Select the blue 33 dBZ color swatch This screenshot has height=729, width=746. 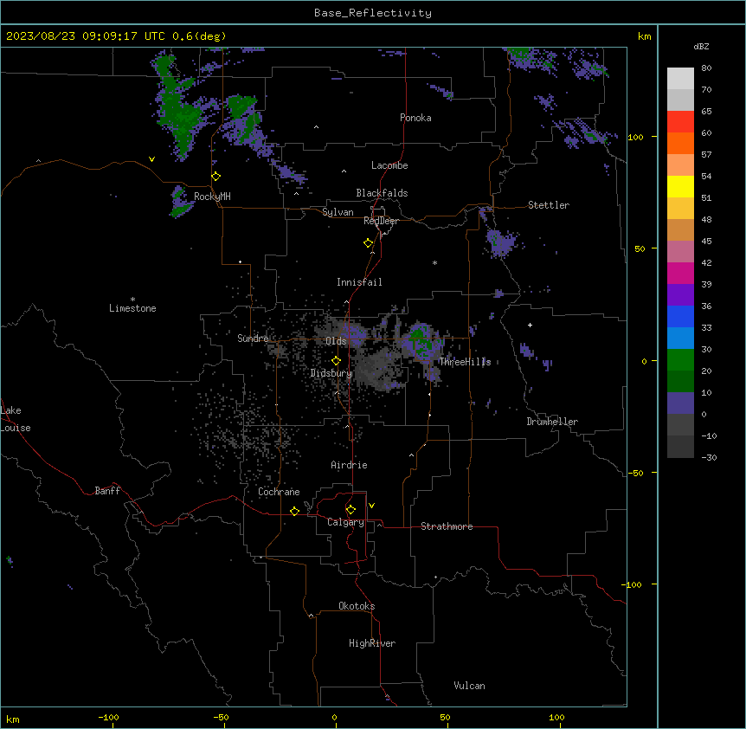pyautogui.click(x=680, y=316)
